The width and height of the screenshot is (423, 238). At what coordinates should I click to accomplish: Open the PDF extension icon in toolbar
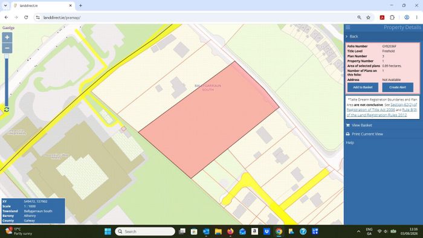382,18
